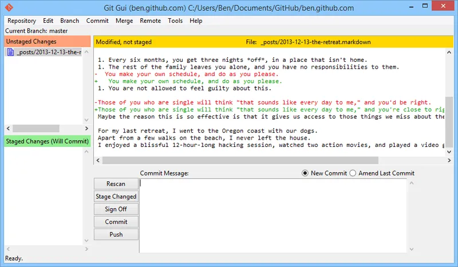Open the Repository menu

tap(22, 21)
